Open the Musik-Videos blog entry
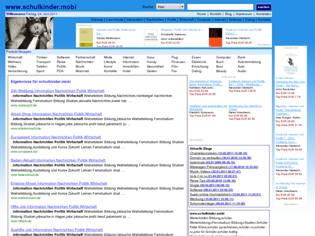Image resolution: width=315 pixels, height=236 pixels. (215, 171)
